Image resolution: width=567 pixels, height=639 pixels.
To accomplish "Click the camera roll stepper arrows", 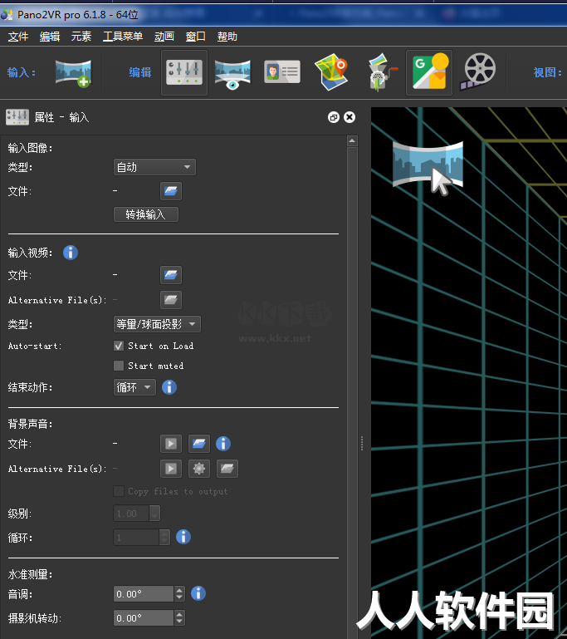I will tap(179, 618).
